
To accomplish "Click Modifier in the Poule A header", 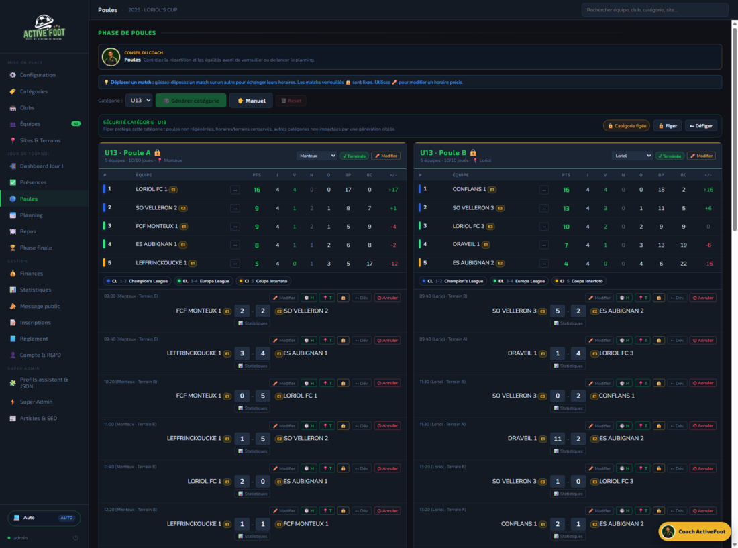I will tap(386, 156).
